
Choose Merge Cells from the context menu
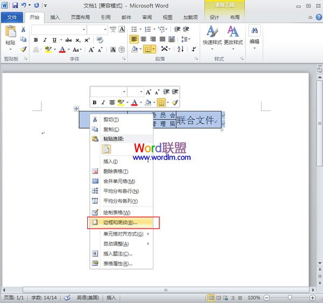[122, 181]
